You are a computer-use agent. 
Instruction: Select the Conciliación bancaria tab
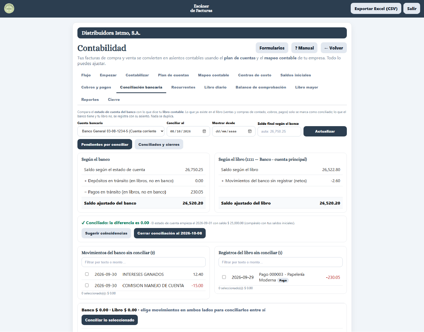[141, 87]
